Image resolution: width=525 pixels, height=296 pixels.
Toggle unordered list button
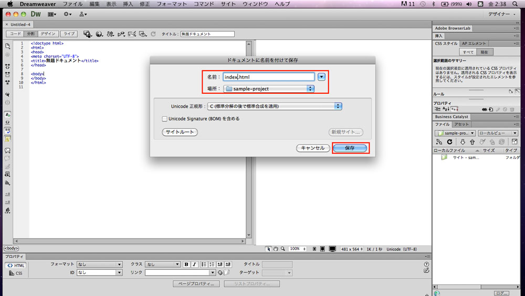click(x=204, y=264)
